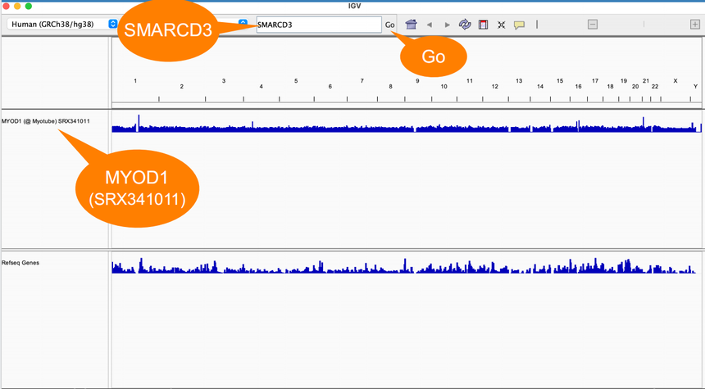This screenshot has width=705, height=389.
Task: Jump to chromosome 7 on the ruler
Action: click(362, 81)
